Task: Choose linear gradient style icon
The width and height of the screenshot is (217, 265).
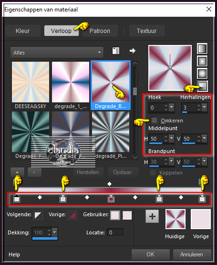Action: [x=202, y=49]
